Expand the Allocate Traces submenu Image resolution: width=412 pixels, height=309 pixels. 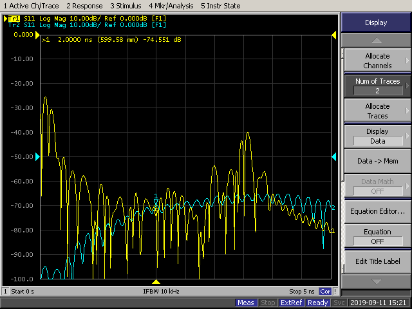377,111
